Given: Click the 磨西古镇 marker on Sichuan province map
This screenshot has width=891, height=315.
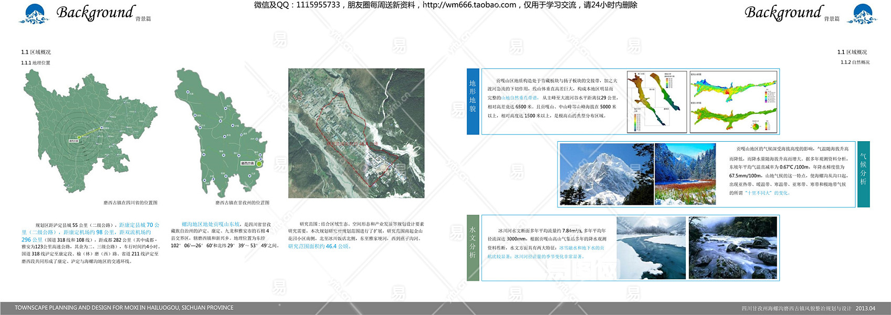Looking at the screenshot, I should (78, 138).
